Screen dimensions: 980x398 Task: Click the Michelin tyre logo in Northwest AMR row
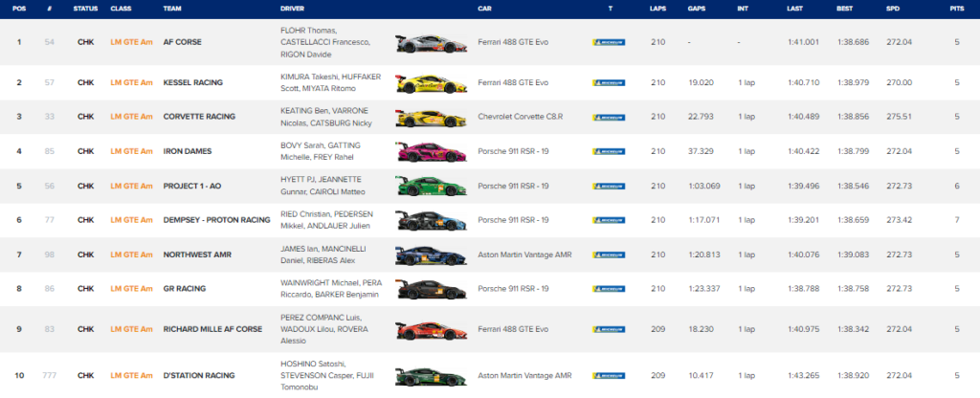point(609,254)
